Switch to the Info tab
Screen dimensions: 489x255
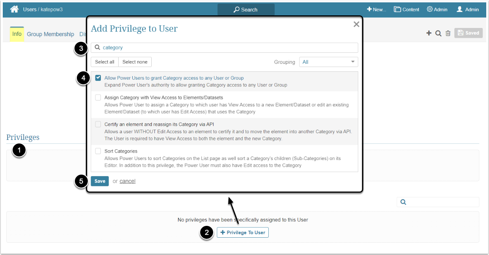click(x=17, y=34)
